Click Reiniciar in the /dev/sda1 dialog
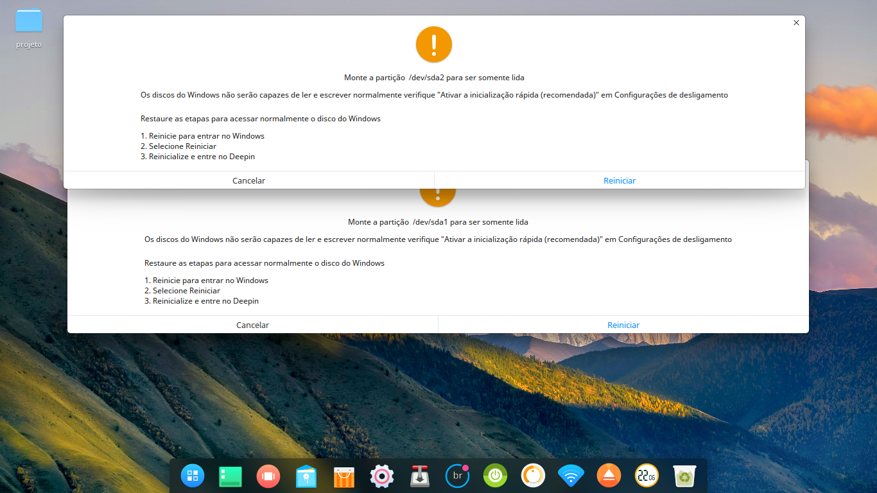 pos(623,325)
